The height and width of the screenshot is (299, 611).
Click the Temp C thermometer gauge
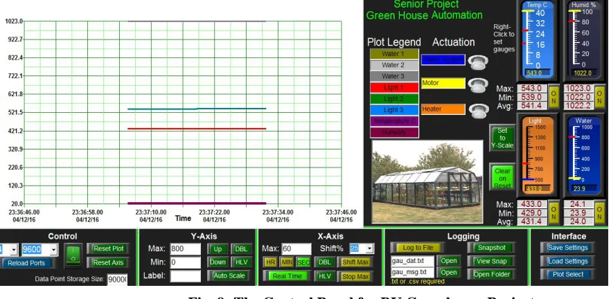pos(538,40)
